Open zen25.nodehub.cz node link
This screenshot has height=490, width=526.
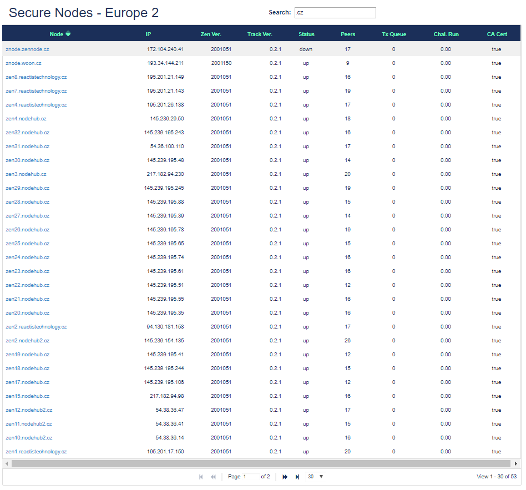coord(28,243)
